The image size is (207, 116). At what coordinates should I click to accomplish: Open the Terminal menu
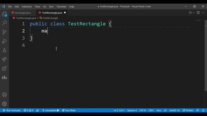point(61,6)
